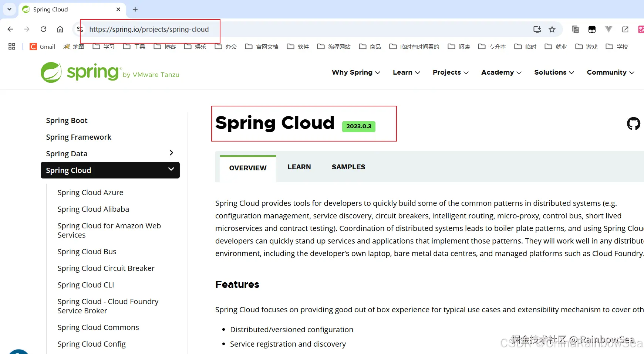Click copy-pages extension icon in toolbar
This screenshot has height=354, width=644.
(575, 29)
